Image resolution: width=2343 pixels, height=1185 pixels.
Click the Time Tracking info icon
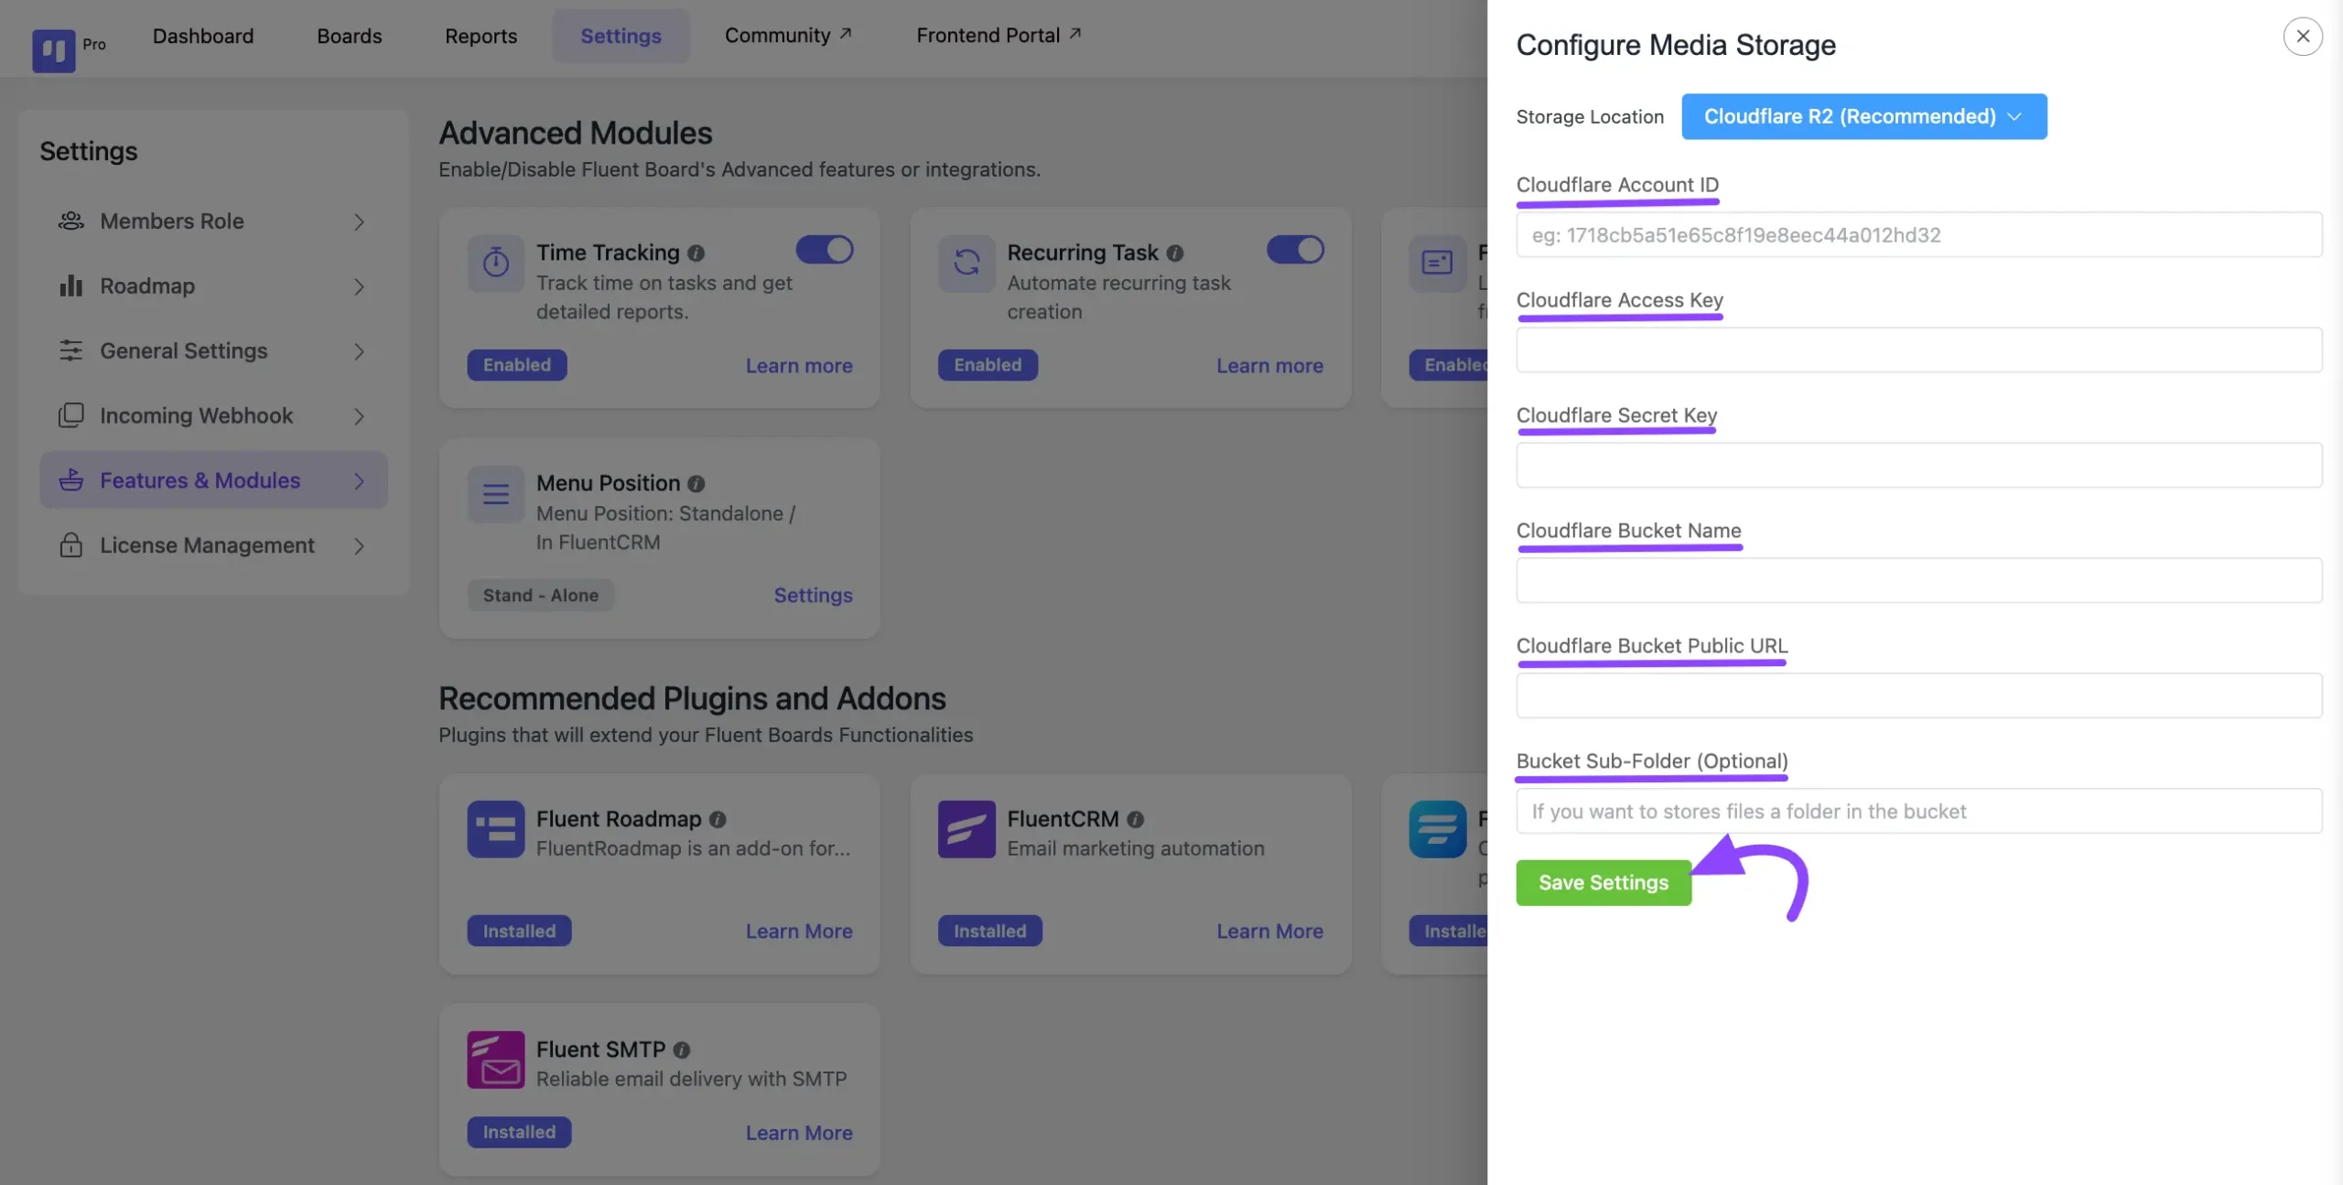coord(696,253)
